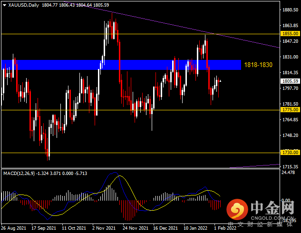Viewport: 301px width, 233px height.
Task: Select the purple descending trendline
Action: (173, 25)
